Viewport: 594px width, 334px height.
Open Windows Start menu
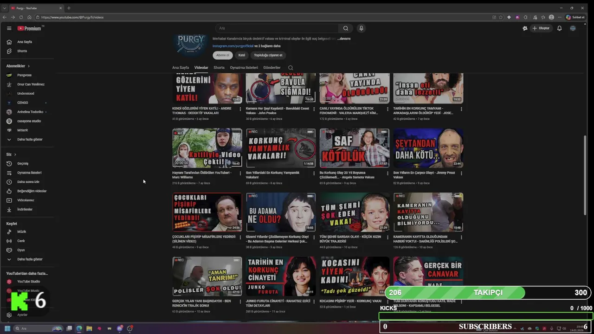coord(7,328)
